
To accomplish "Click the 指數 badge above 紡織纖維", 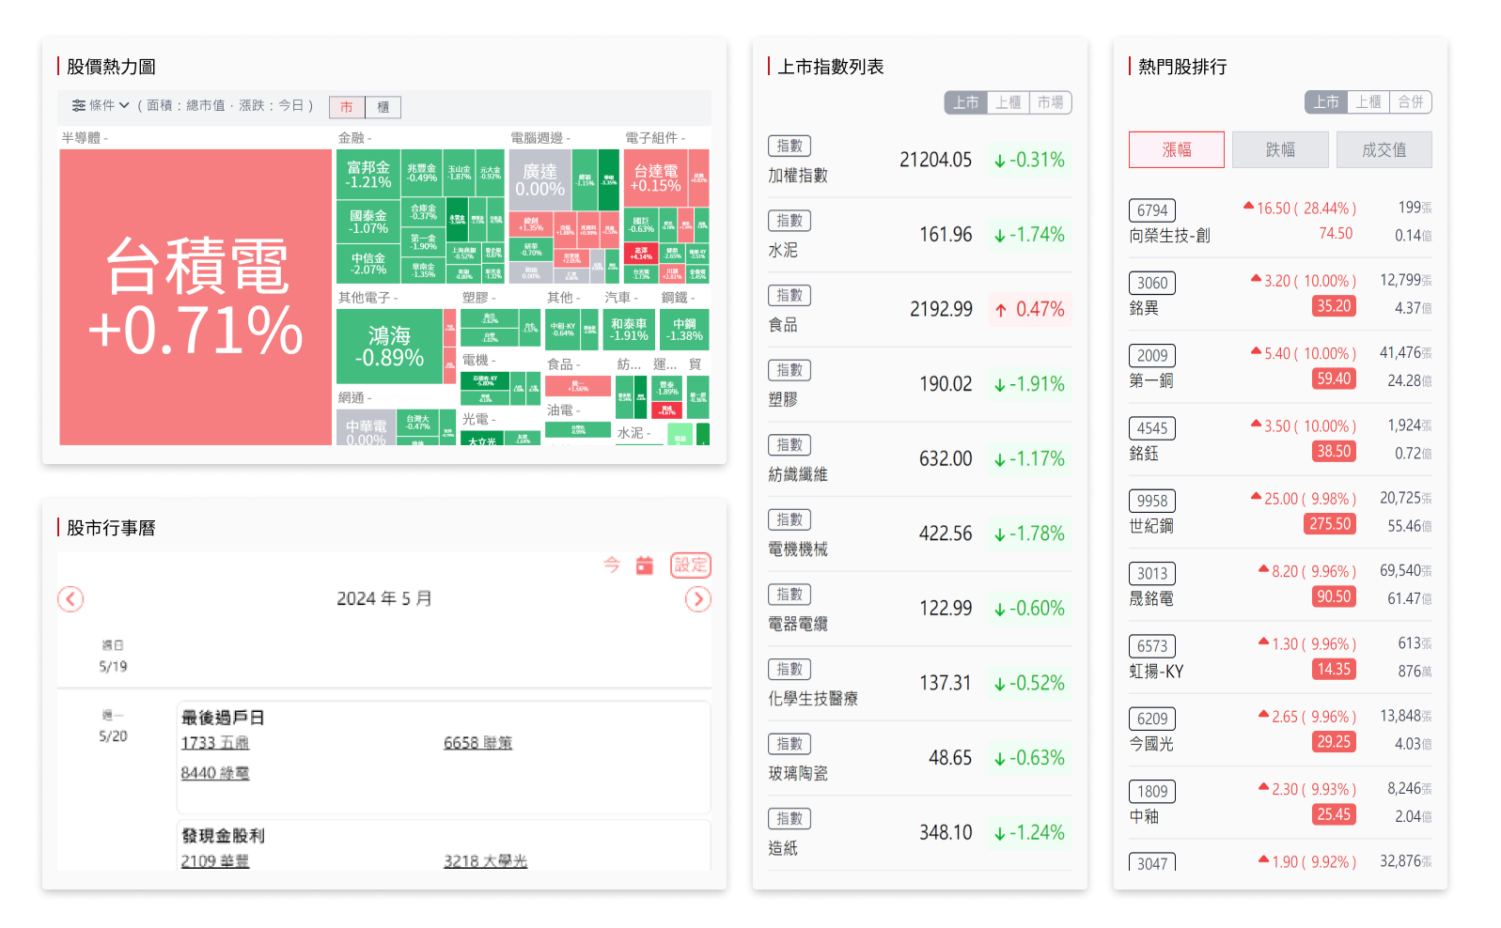I will point(790,444).
